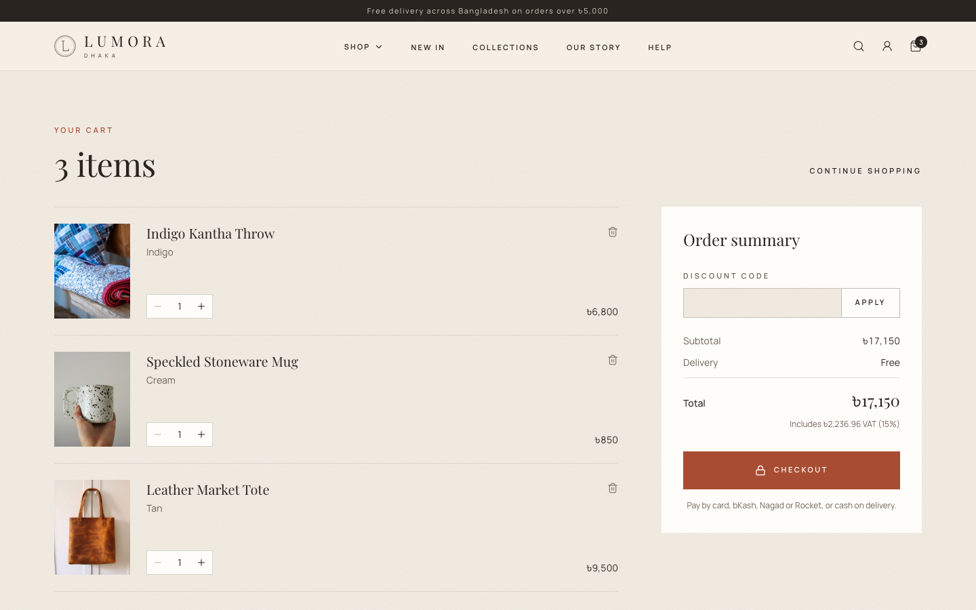Apply the discount code
The width and height of the screenshot is (976, 610).
pyautogui.click(x=870, y=303)
